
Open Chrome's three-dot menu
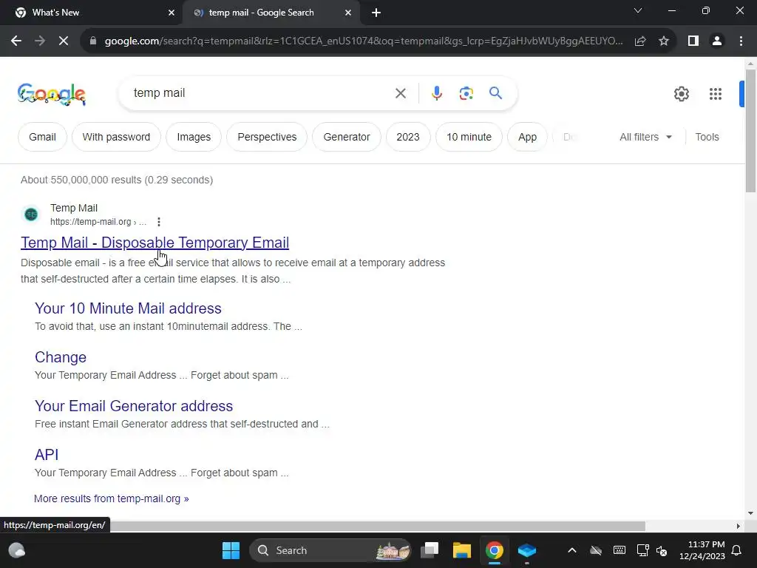[x=741, y=41]
